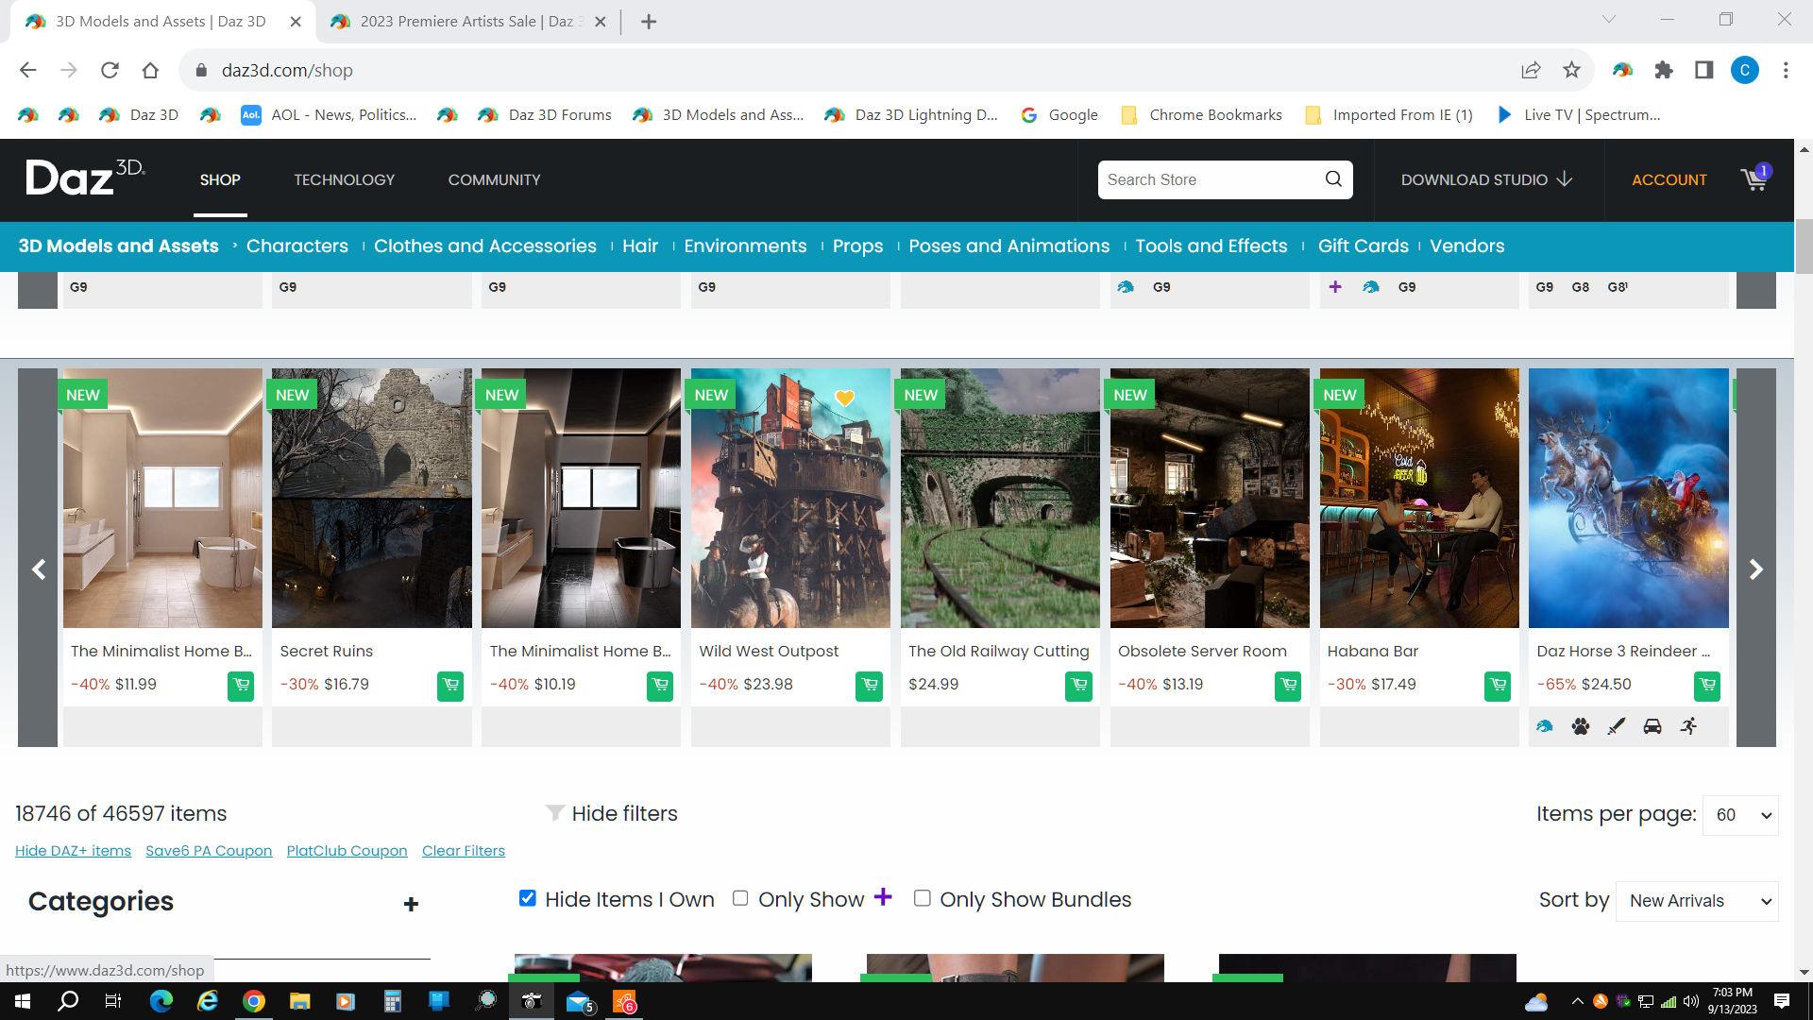Screen dimensions: 1813x1020
Task: Open the shopping cart icon
Action: pos(1754,179)
